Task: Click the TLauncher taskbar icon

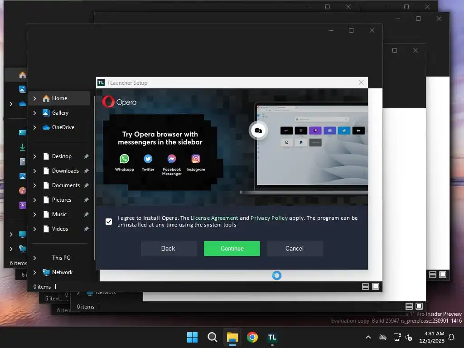Action: coord(272,337)
